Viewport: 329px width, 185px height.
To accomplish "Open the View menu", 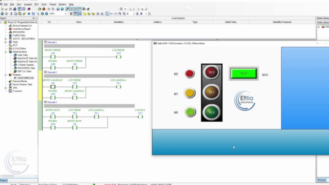I will (x=19, y=4).
